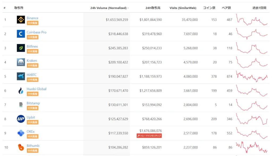272x156 pixels.
Task: Open the HitBTC exchange link
Action: pyautogui.click(x=32, y=75)
